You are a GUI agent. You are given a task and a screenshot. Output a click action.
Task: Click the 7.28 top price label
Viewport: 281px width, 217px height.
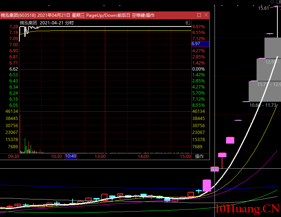(x=14, y=27)
